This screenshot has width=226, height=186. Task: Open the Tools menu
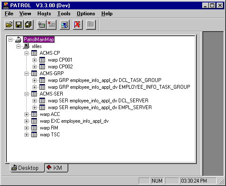pos(64,14)
